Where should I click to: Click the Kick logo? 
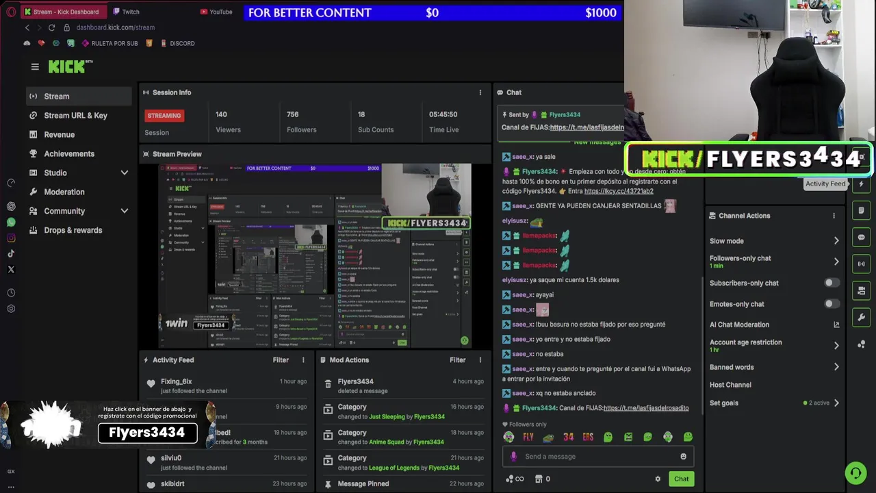point(70,66)
